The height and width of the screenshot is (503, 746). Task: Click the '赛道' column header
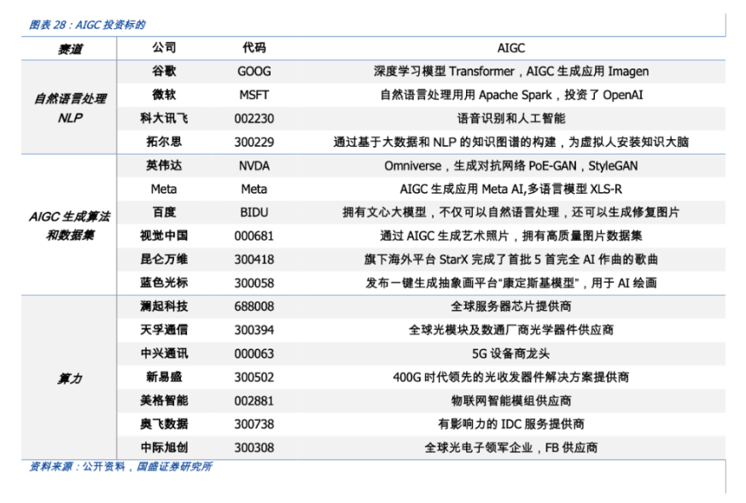point(70,49)
